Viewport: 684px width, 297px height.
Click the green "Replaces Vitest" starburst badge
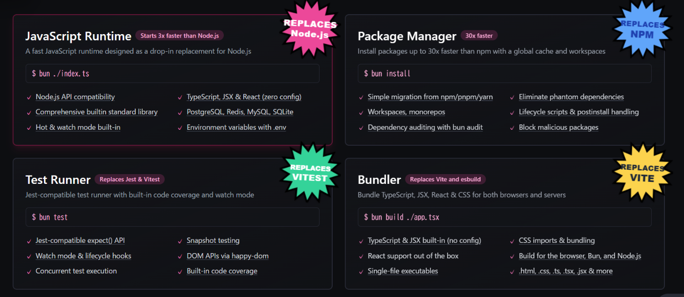pos(311,172)
